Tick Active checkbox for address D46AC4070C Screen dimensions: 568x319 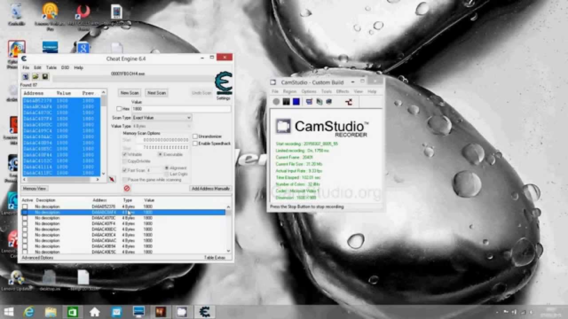pyautogui.click(x=25, y=218)
